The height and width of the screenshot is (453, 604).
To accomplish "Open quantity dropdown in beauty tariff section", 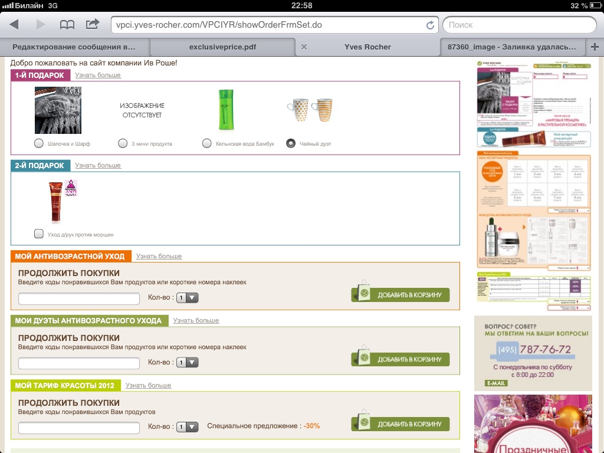I will point(187,427).
